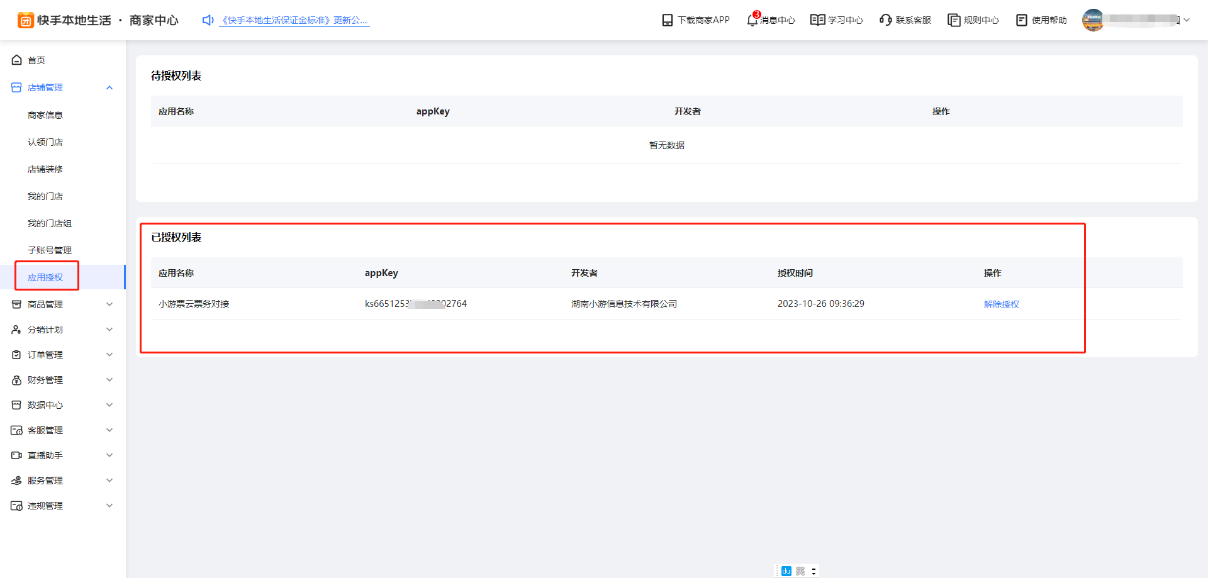Click 解除授权 for 小游票云票务对接
Image resolution: width=1208 pixels, height=578 pixels.
(1001, 304)
